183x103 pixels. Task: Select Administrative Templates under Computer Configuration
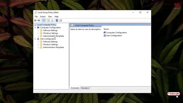tap(53, 36)
